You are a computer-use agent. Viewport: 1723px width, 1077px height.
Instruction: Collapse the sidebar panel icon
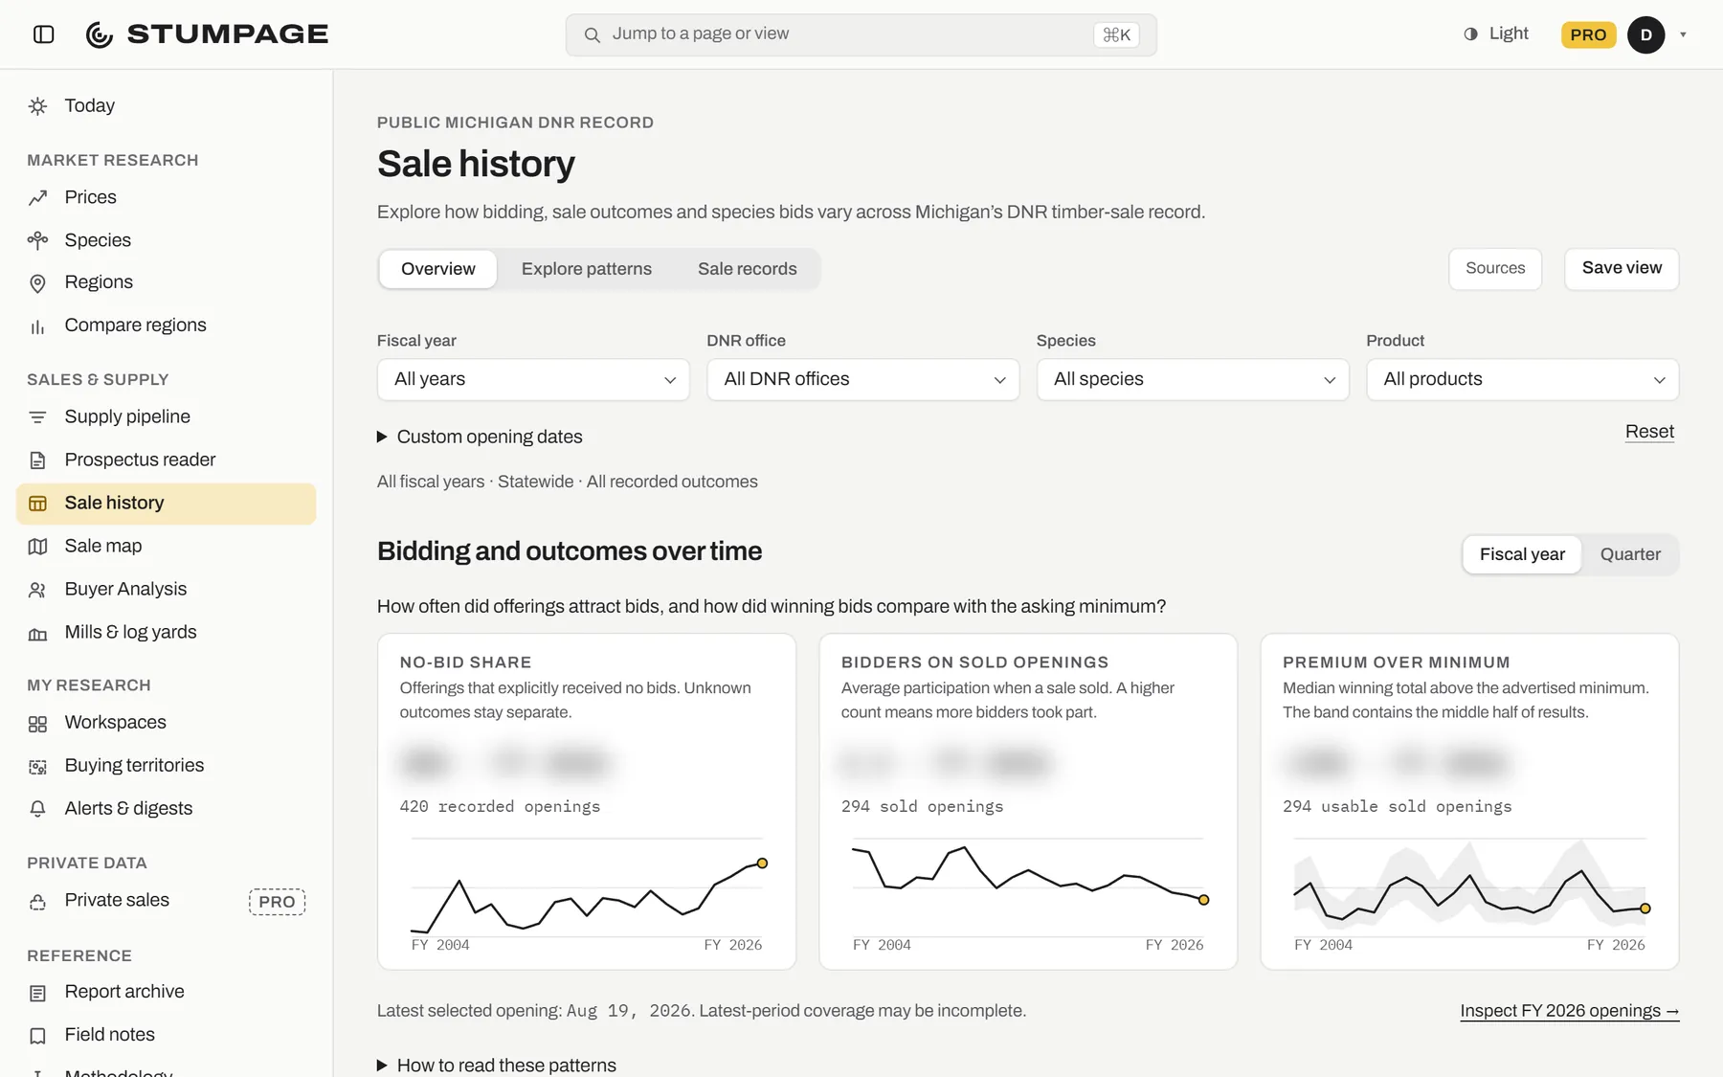pos(43,34)
